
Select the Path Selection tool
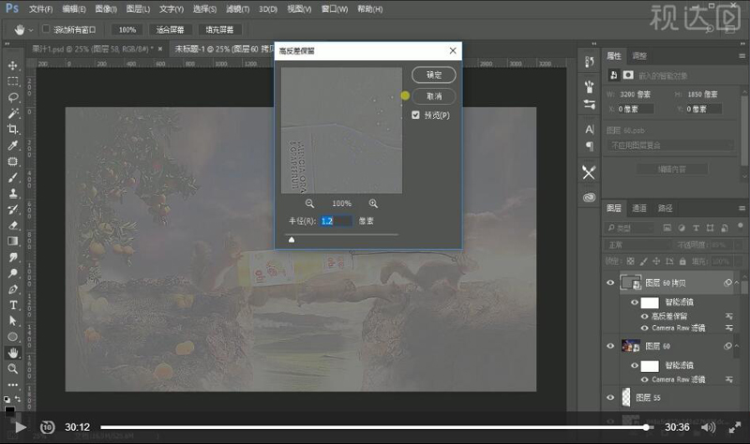coord(13,320)
